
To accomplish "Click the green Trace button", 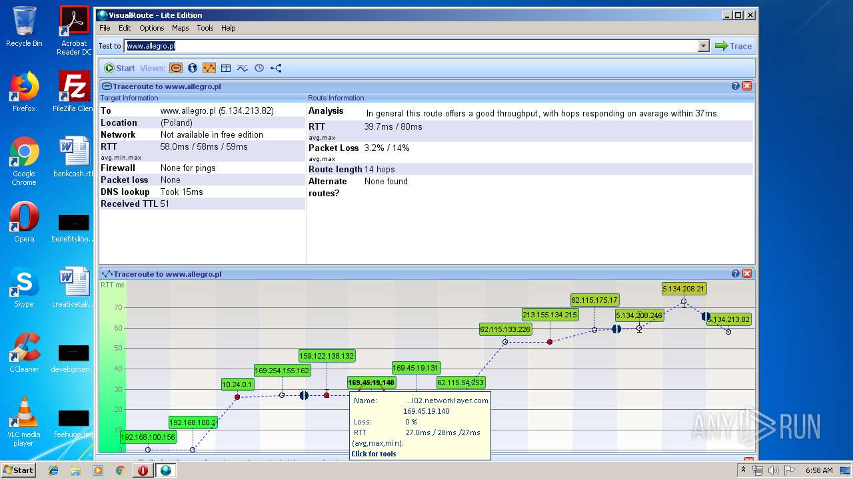I will (x=733, y=46).
